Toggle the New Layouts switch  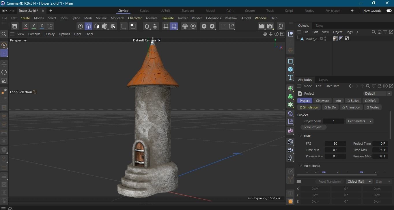pos(389,11)
